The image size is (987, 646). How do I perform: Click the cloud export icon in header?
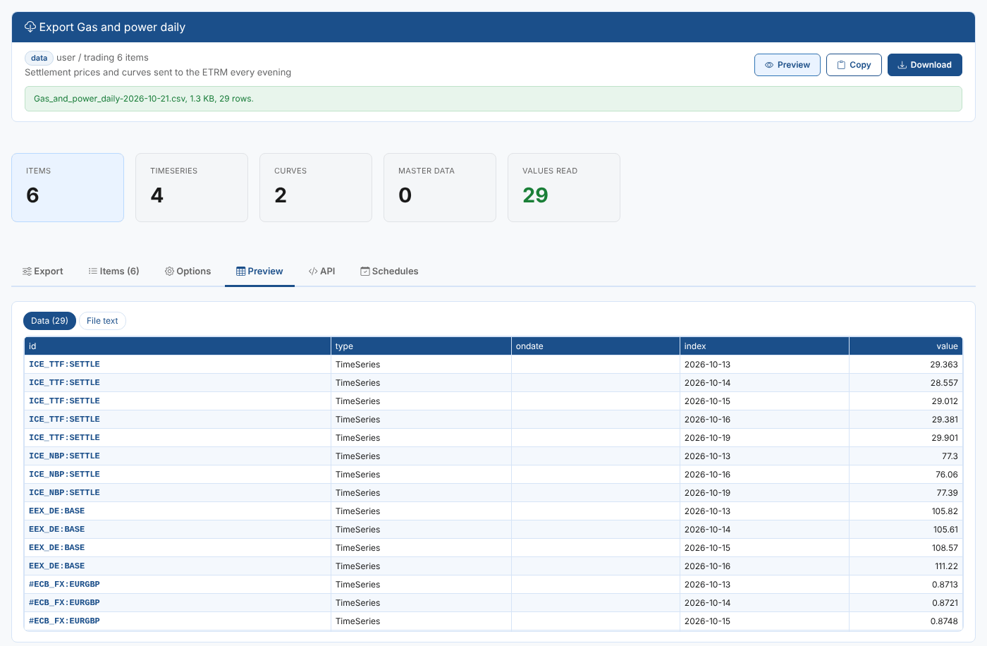(x=30, y=27)
